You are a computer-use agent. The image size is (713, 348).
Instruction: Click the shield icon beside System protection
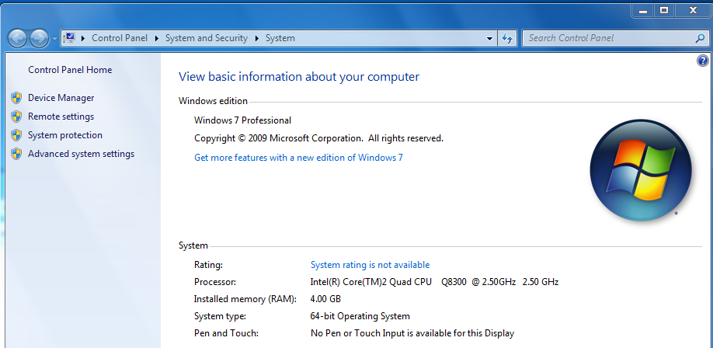click(x=16, y=135)
